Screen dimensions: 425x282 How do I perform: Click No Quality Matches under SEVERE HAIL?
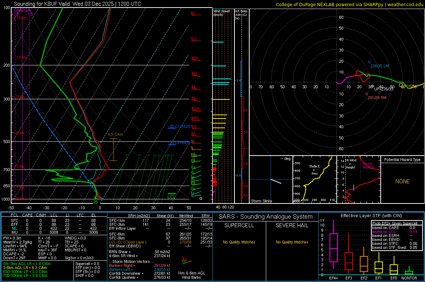(292, 242)
